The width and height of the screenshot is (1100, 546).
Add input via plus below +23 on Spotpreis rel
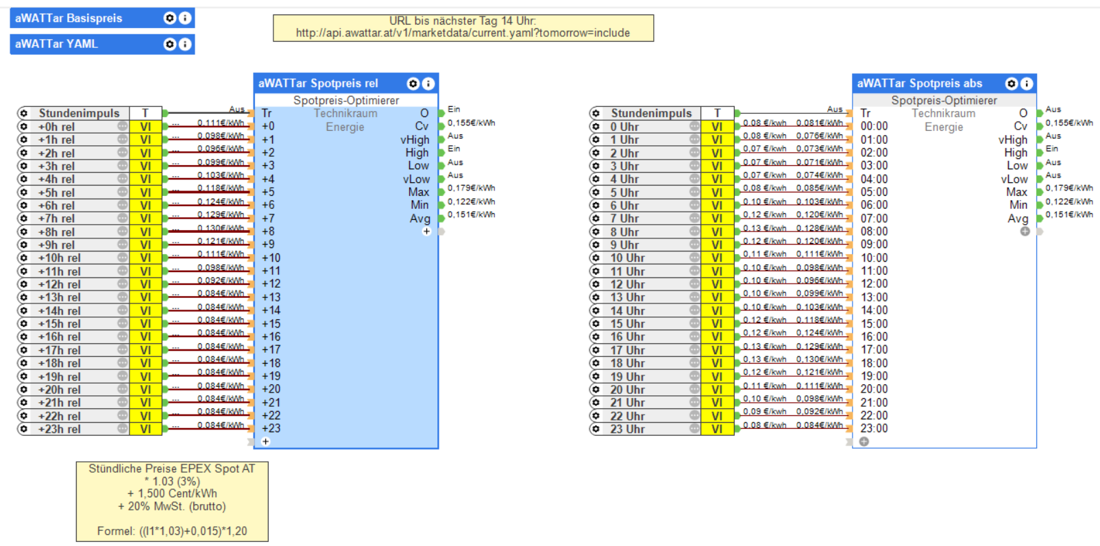click(266, 442)
